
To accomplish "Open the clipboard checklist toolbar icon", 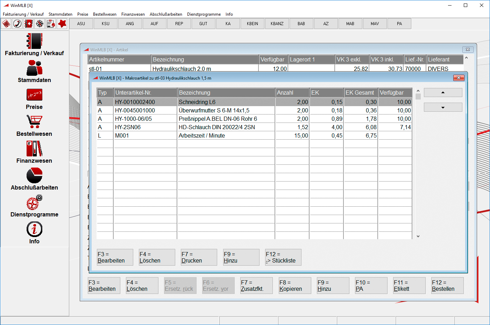I will (51, 24).
